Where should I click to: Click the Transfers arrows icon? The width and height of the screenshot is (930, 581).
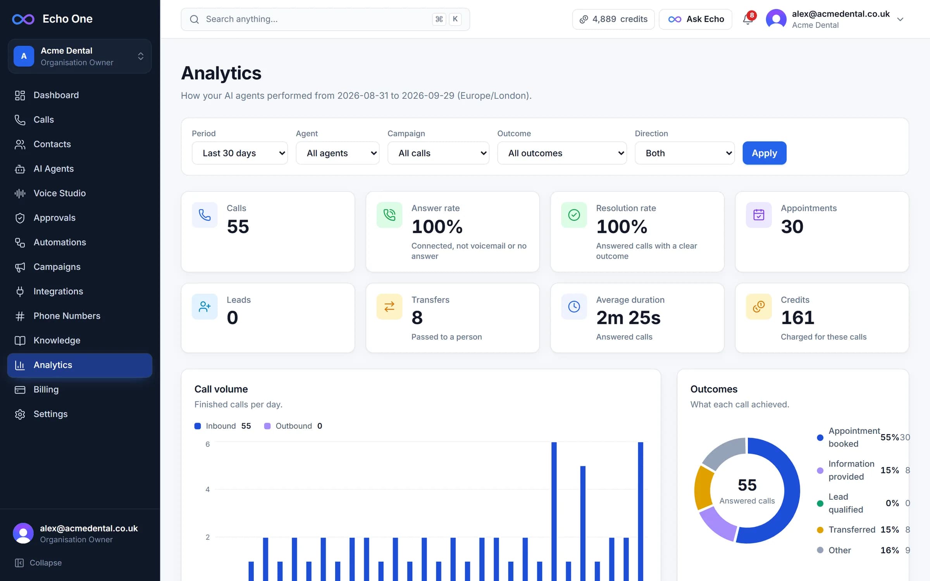(x=389, y=307)
